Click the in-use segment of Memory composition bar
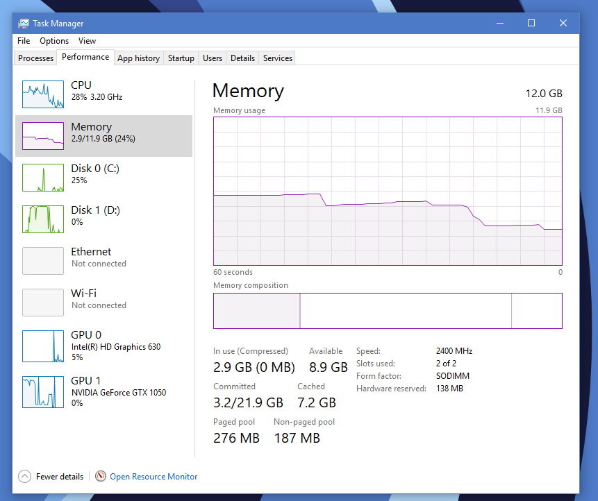Image resolution: width=598 pixels, height=501 pixels. [257, 311]
